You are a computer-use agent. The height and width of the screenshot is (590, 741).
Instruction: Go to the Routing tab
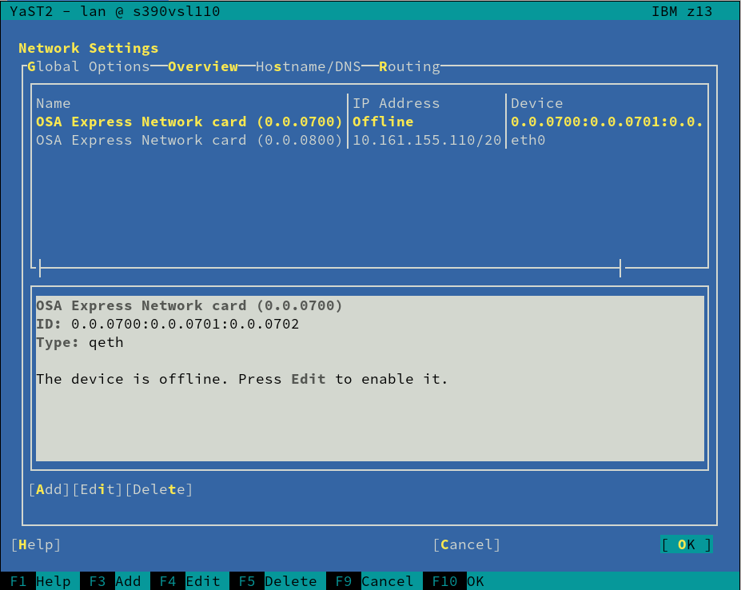409,66
